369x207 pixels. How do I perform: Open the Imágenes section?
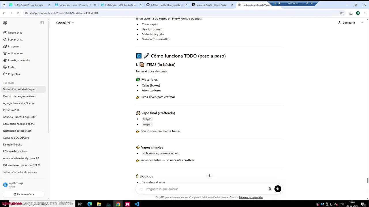click(24, 46)
